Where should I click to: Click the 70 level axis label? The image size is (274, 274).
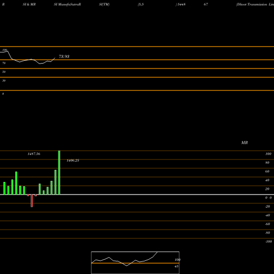4,63
